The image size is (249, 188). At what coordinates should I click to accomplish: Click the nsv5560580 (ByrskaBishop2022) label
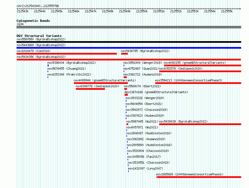41,39
